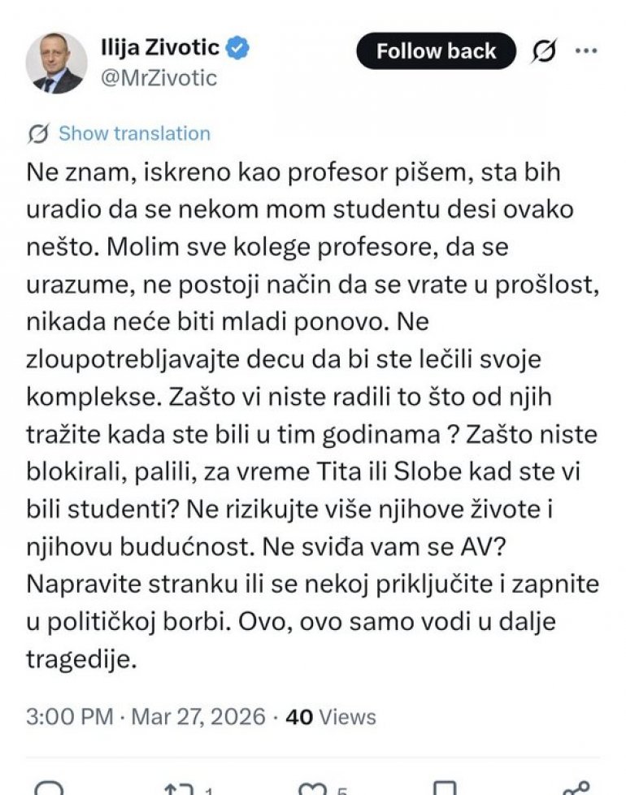Click the Grok icon beside Show translation
This screenshot has width=626, height=795.
(37, 133)
